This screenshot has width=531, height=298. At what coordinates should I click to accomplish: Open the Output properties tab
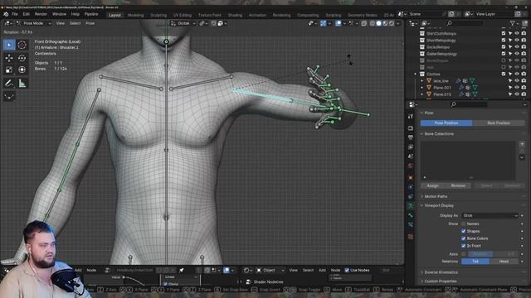tap(411, 137)
